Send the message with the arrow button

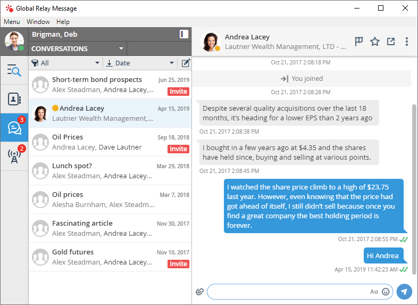(x=404, y=292)
